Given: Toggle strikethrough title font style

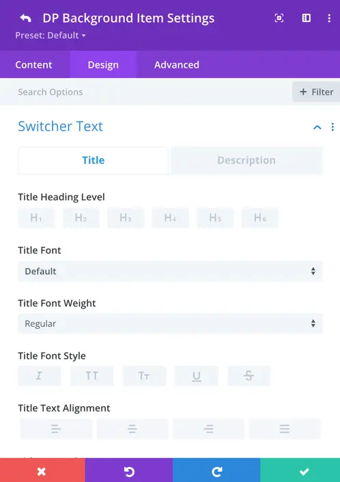Looking at the screenshot, I should [249, 375].
